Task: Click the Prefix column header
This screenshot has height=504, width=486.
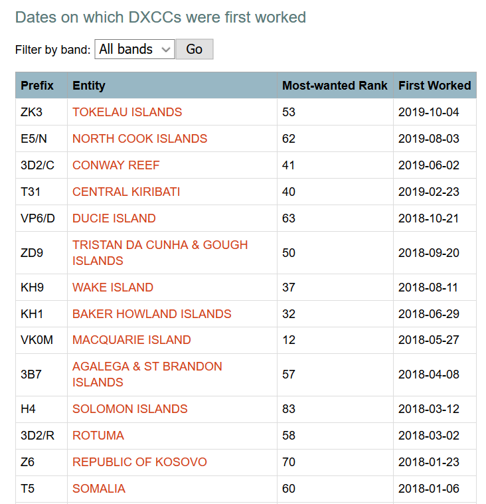Action: pos(37,86)
